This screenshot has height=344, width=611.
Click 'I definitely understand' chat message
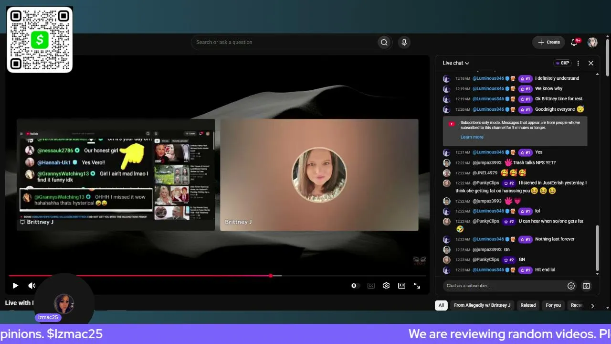tap(557, 78)
